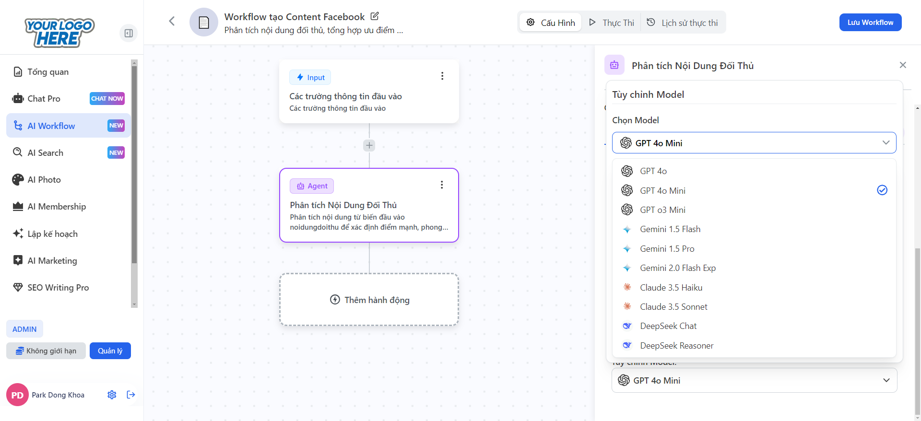Image resolution: width=921 pixels, height=421 pixels.
Task: Click the plus icon between nodes
Action: 369,145
